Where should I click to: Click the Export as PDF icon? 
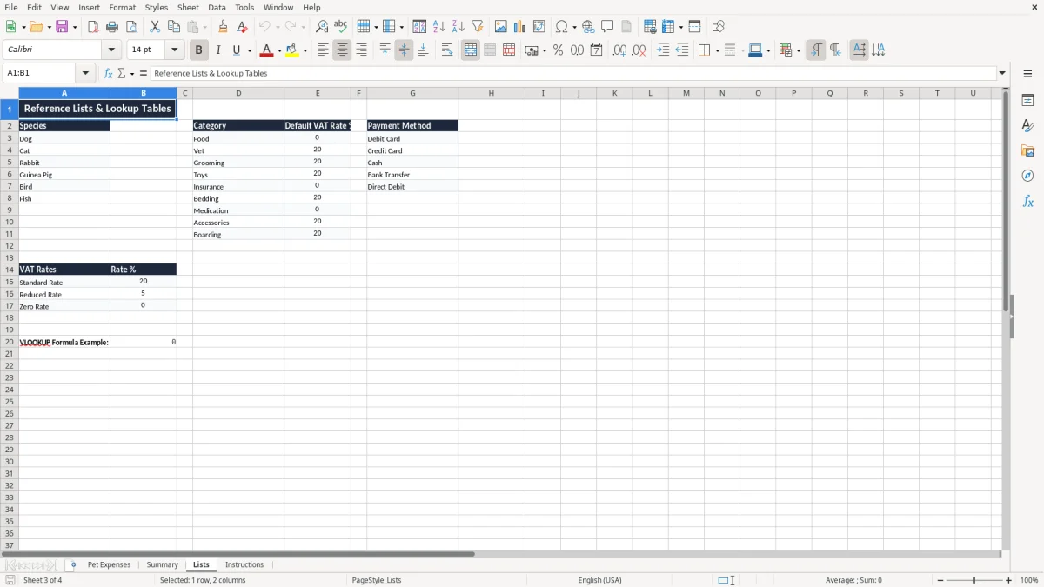(93, 27)
